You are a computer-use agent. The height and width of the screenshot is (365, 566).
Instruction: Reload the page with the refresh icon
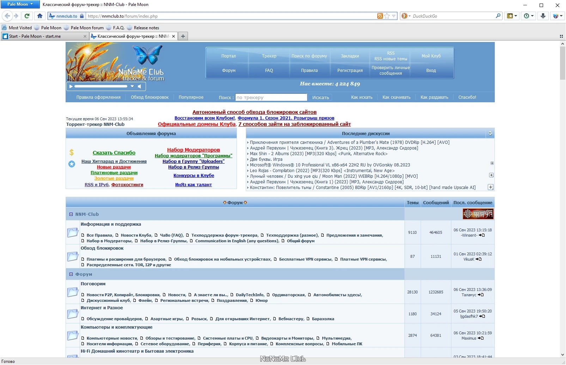click(x=27, y=16)
